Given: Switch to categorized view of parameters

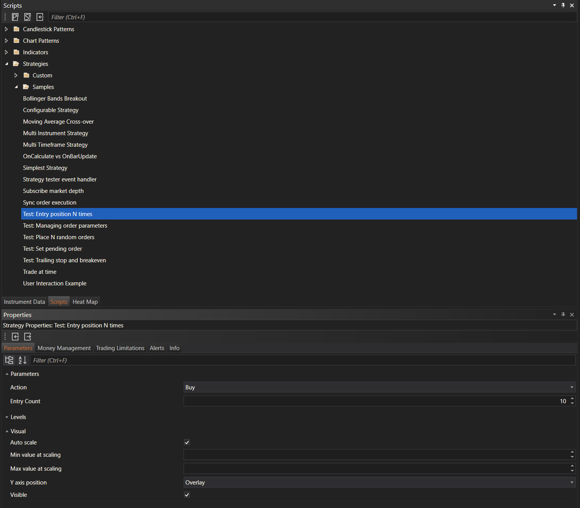Looking at the screenshot, I should pyautogui.click(x=9, y=360).
